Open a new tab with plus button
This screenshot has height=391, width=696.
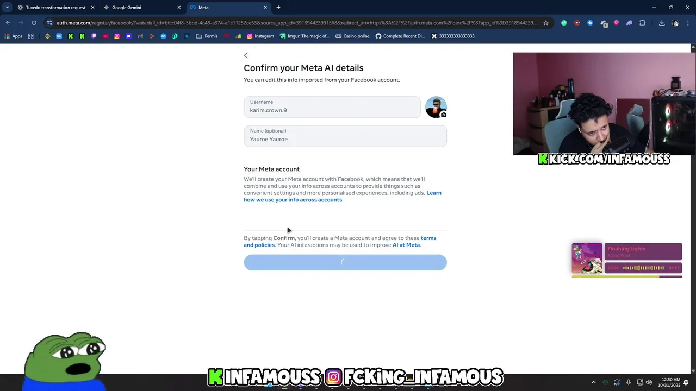[278, 8]
